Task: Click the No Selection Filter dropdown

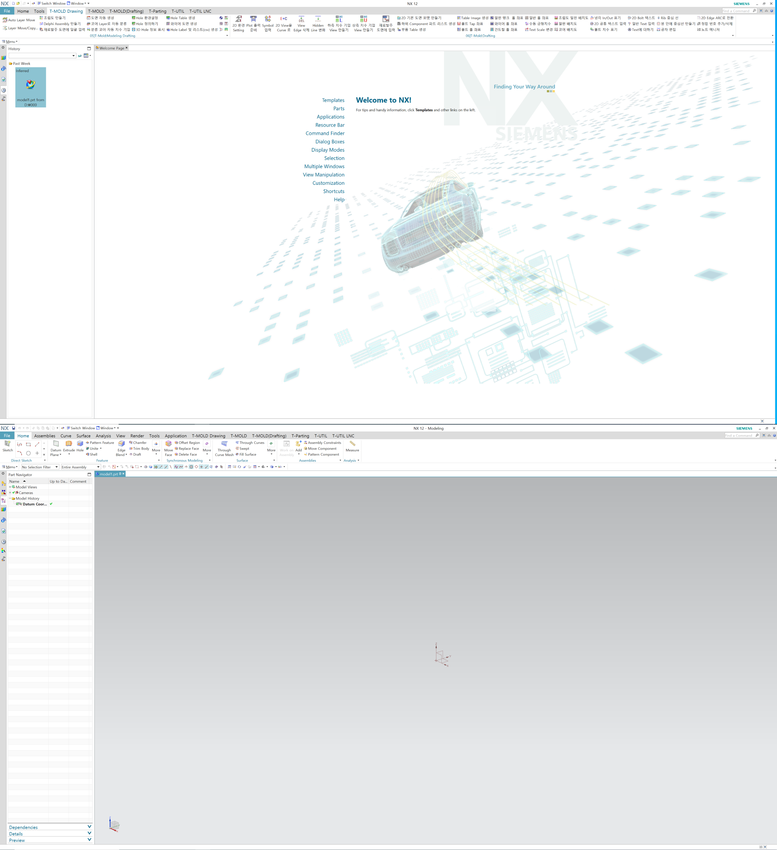Action: [37, 467]
